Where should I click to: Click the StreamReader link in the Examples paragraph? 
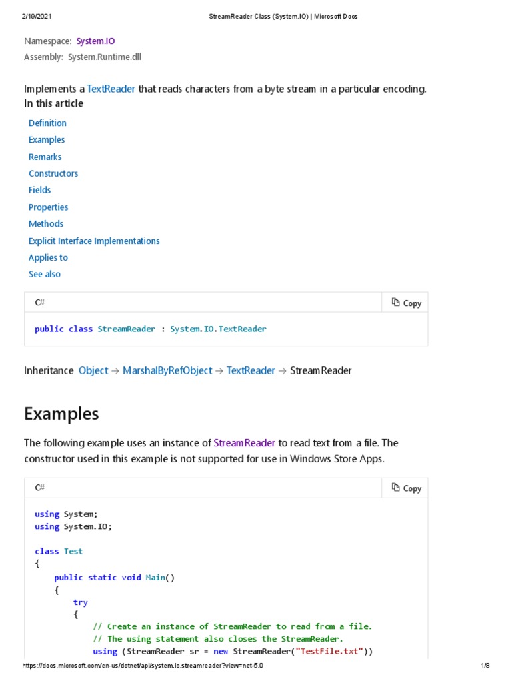click(244, 442)
